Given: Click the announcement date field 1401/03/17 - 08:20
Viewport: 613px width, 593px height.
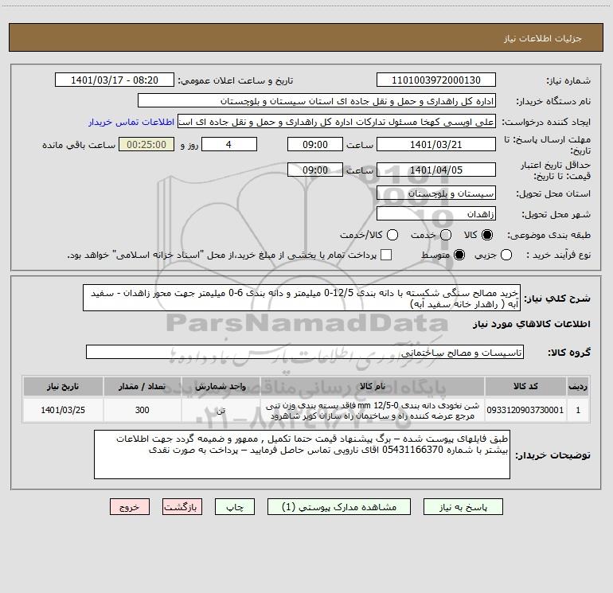Looking at the screenshot, I should point(115,80).
